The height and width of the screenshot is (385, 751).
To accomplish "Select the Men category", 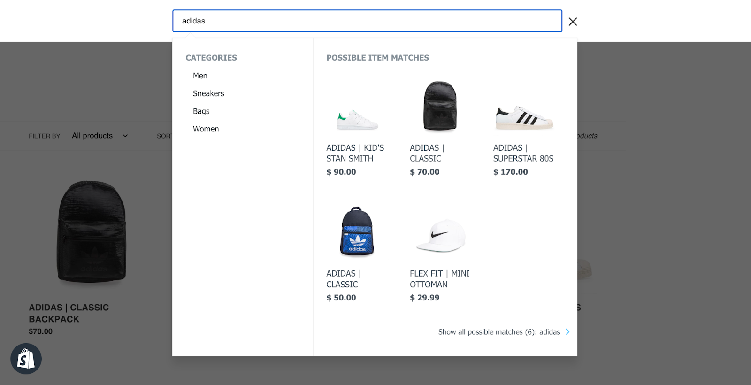I will (200, 76).
